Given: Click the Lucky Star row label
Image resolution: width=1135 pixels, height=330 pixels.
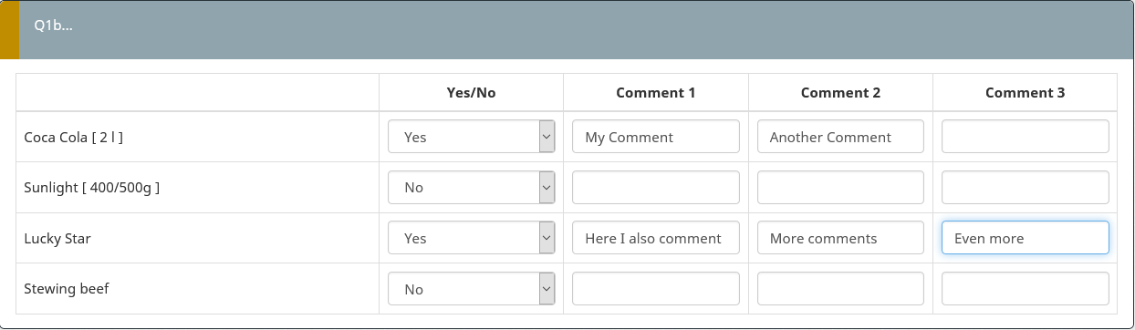Looking at the screenshot, I should (x=57, y=239).
